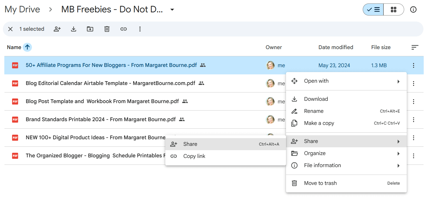Click Copy link in the Share submenu

click(x=194, y=156)
